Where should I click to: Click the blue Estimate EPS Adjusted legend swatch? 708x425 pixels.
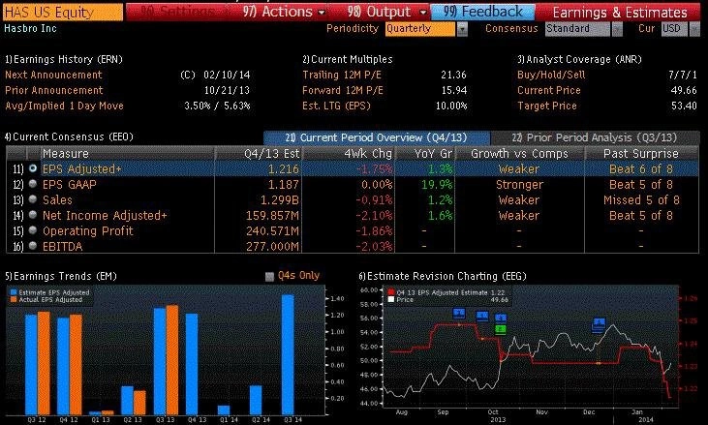coord(14,292)
